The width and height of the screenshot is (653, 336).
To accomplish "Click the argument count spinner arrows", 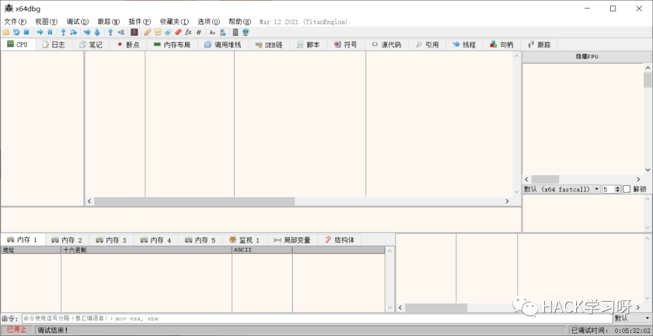I will pos(617,189).
